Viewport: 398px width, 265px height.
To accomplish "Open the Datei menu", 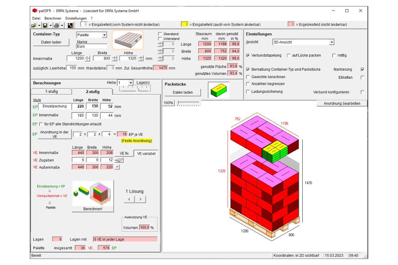I will click(36, 18).
